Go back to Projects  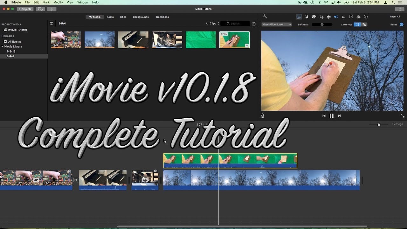pos(25,9)
